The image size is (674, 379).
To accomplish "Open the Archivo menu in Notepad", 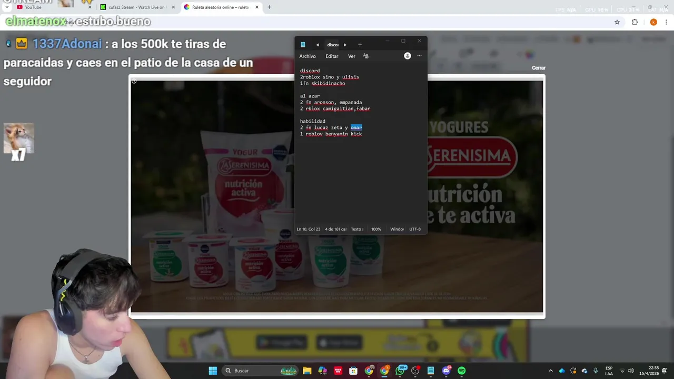I will pos(308,56).
